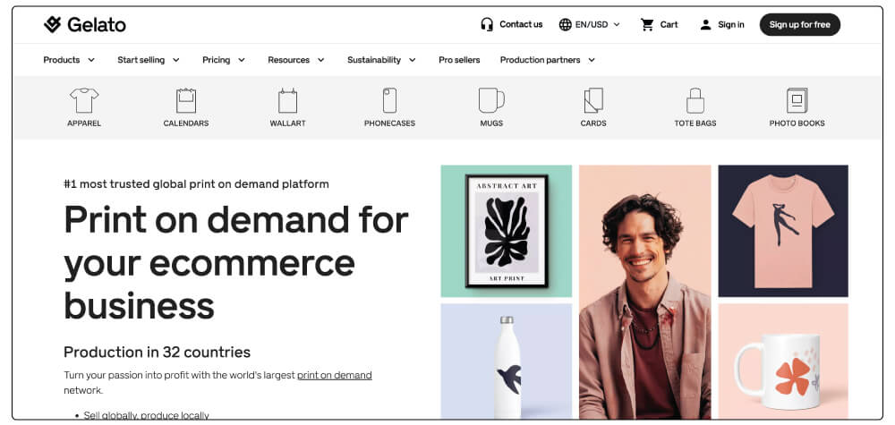Click the Contact us headset icon

pyautogui.click(x=487, y=24)
